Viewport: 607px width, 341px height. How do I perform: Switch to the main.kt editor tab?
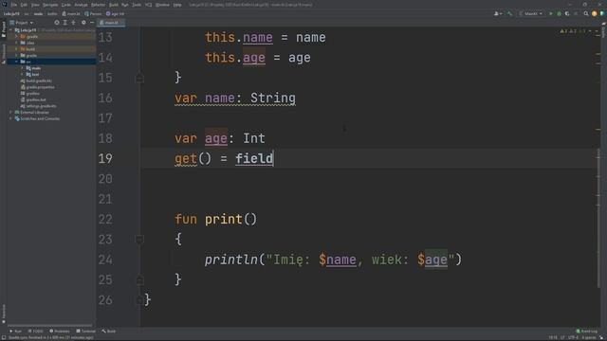(x=110, y=23)
